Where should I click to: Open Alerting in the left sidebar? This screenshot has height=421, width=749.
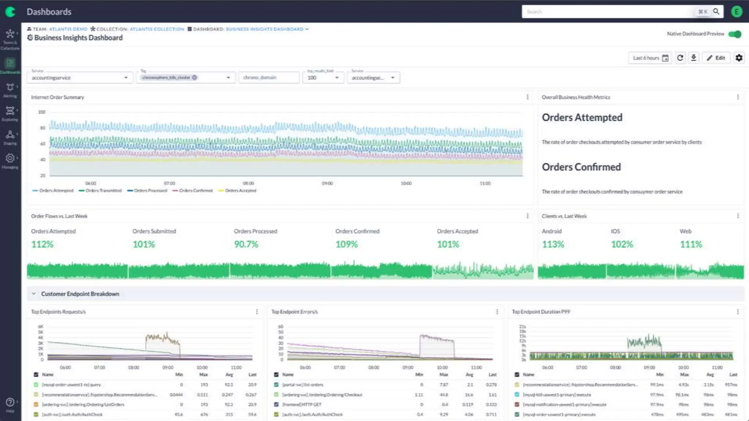tap(10, 90)
